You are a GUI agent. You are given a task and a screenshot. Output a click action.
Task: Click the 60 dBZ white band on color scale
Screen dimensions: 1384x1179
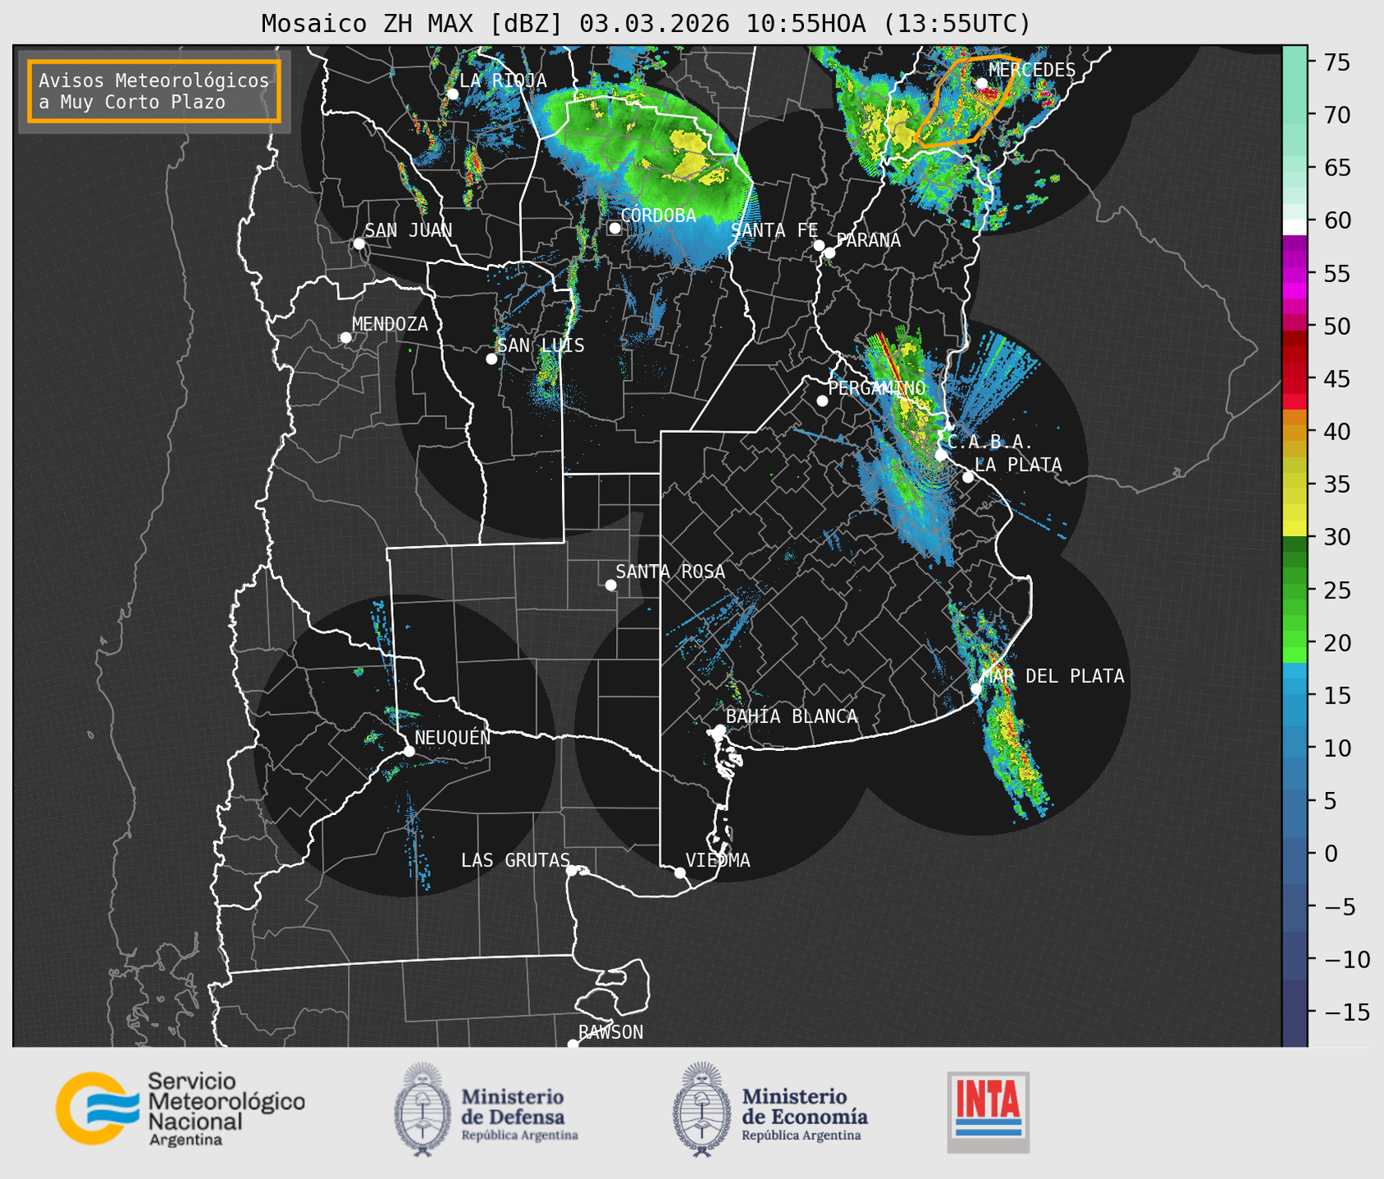point(1295,227)
